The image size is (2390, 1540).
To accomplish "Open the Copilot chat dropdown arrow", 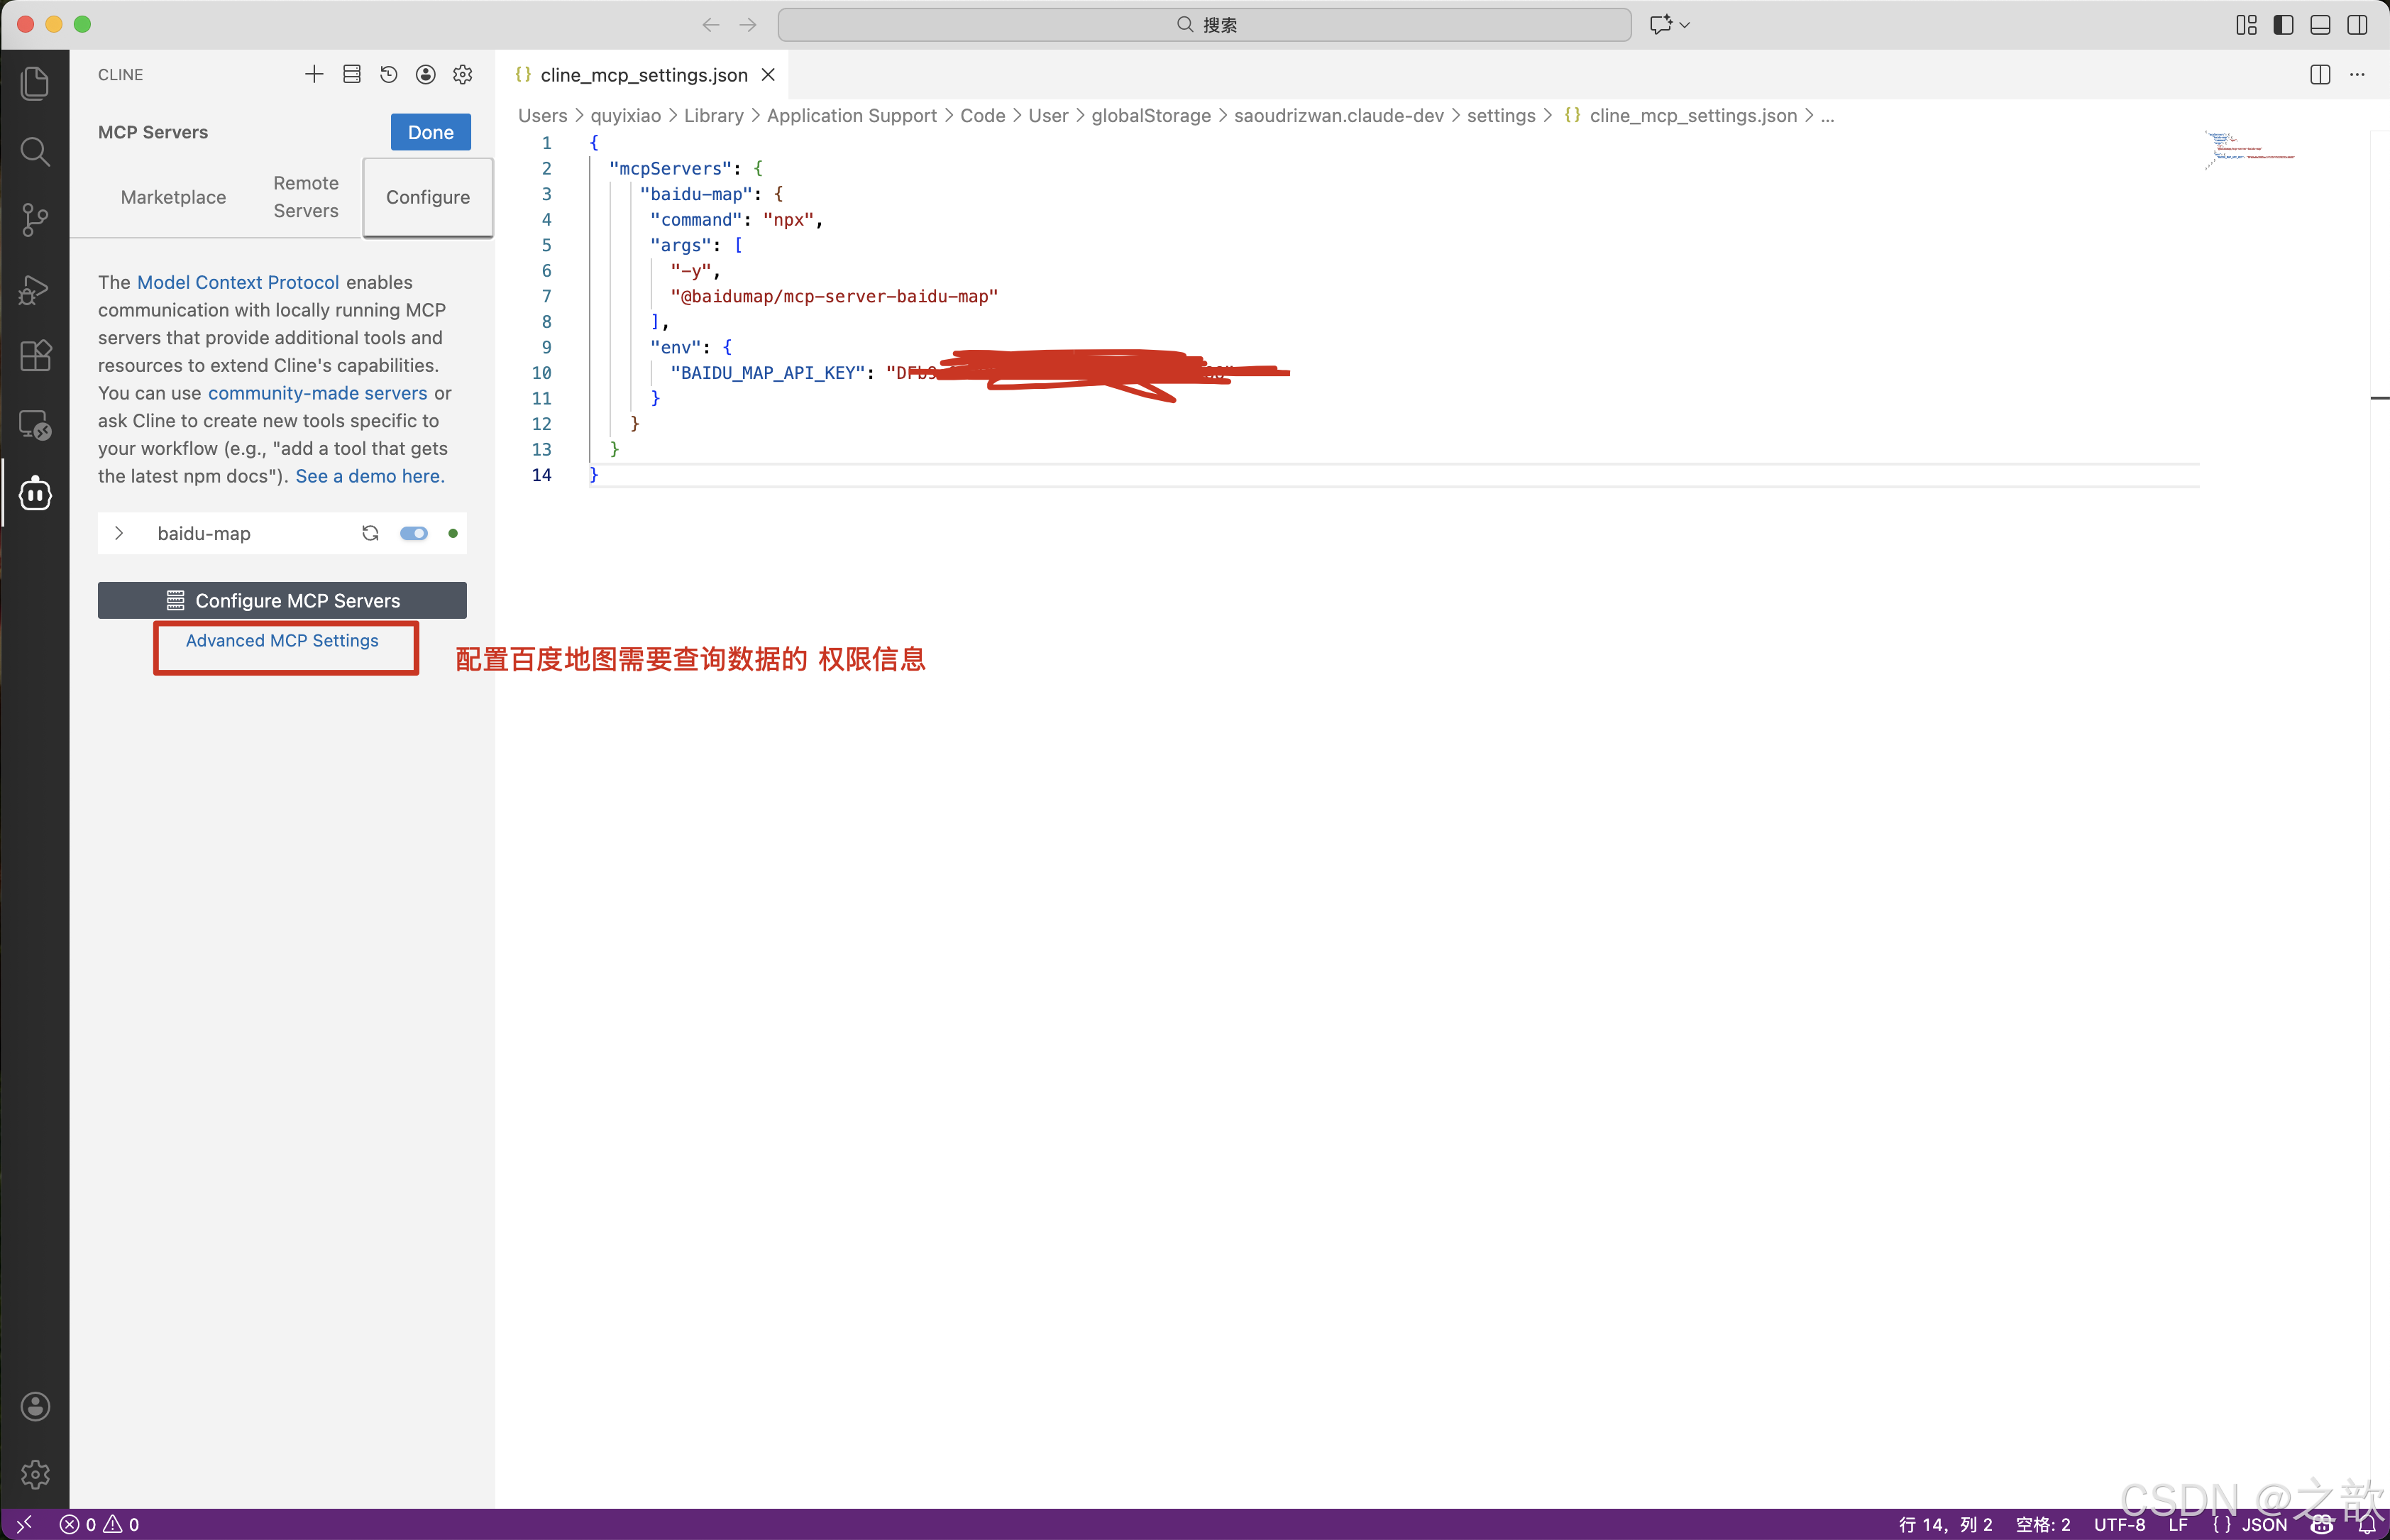I will (x=1685, y=24).
